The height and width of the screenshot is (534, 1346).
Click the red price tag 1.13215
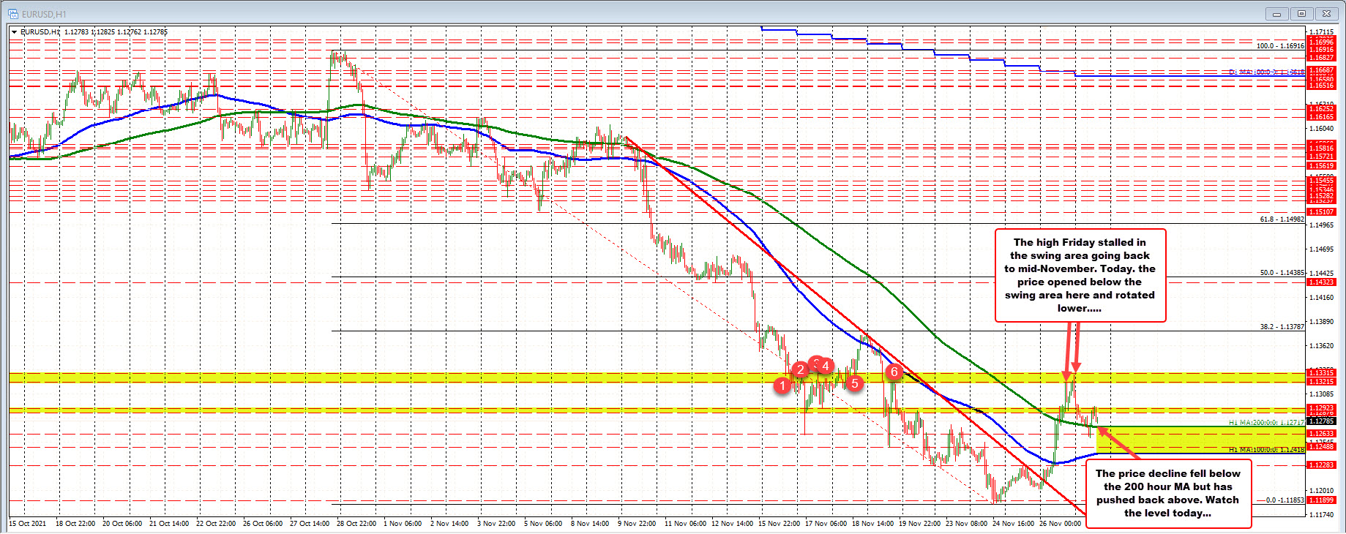click(x=1321, y=382)
